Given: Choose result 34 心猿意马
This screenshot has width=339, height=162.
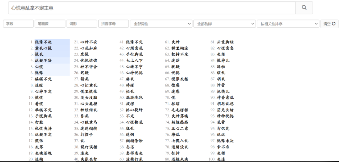Looking at the screenshot, I should point(89,122).
